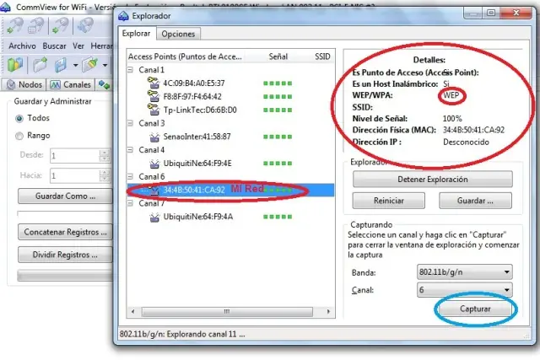Click the blue floppy disk save icon
Screen dimensions: 540x360
(x=61, y=65)
